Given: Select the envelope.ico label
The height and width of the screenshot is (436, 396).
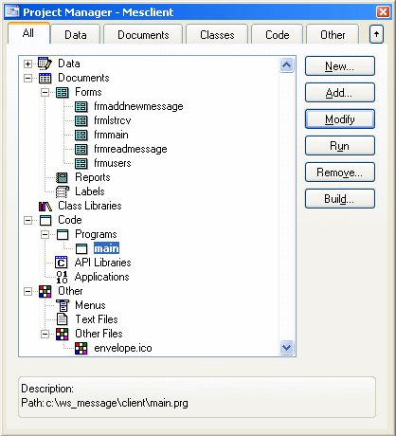Looking at the screenshot, I should click(123, 348).
